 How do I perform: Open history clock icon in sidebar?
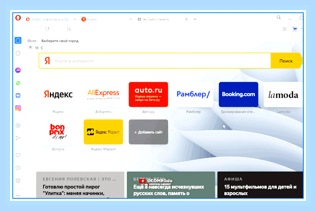click(18, 168)
